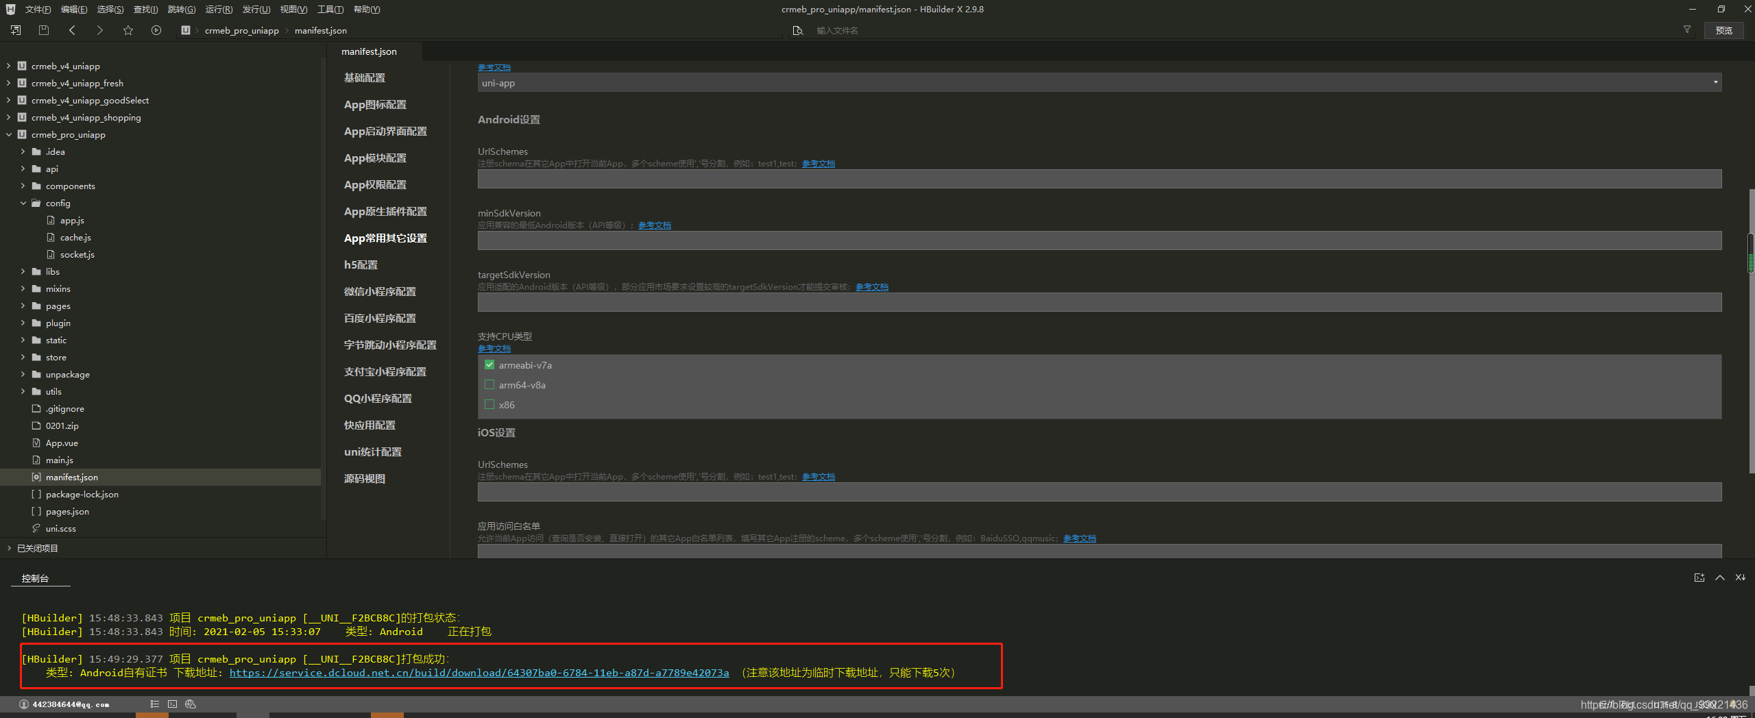1755x718 pixels.
Task: Go back with the left arrow icon
Action: pyautogui.click(x=72, y=30)
